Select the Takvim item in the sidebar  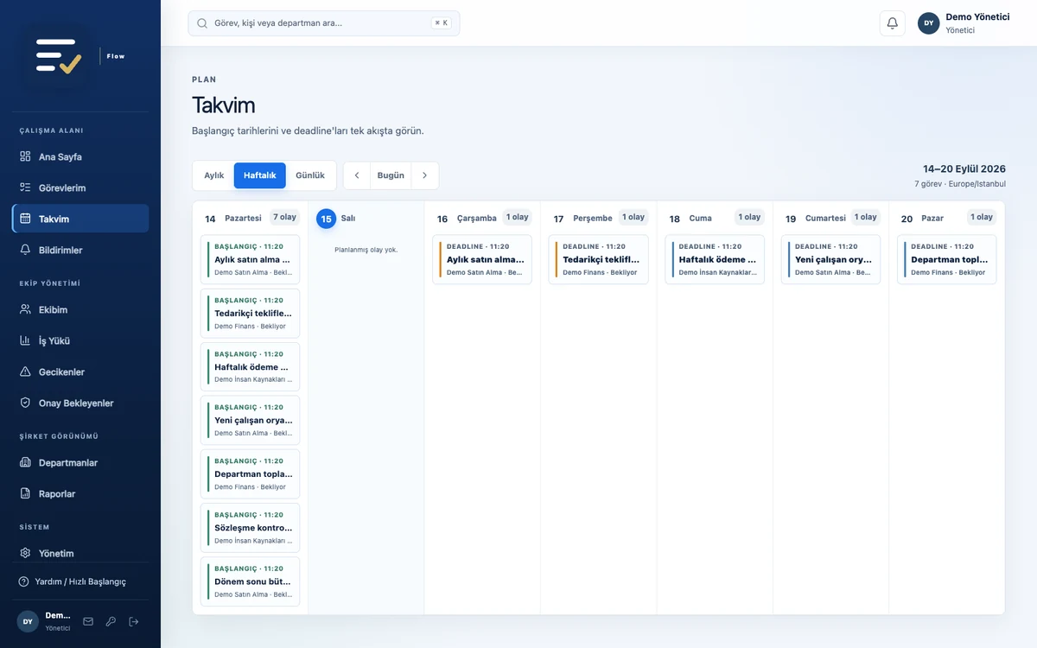[x=80, y=219]
